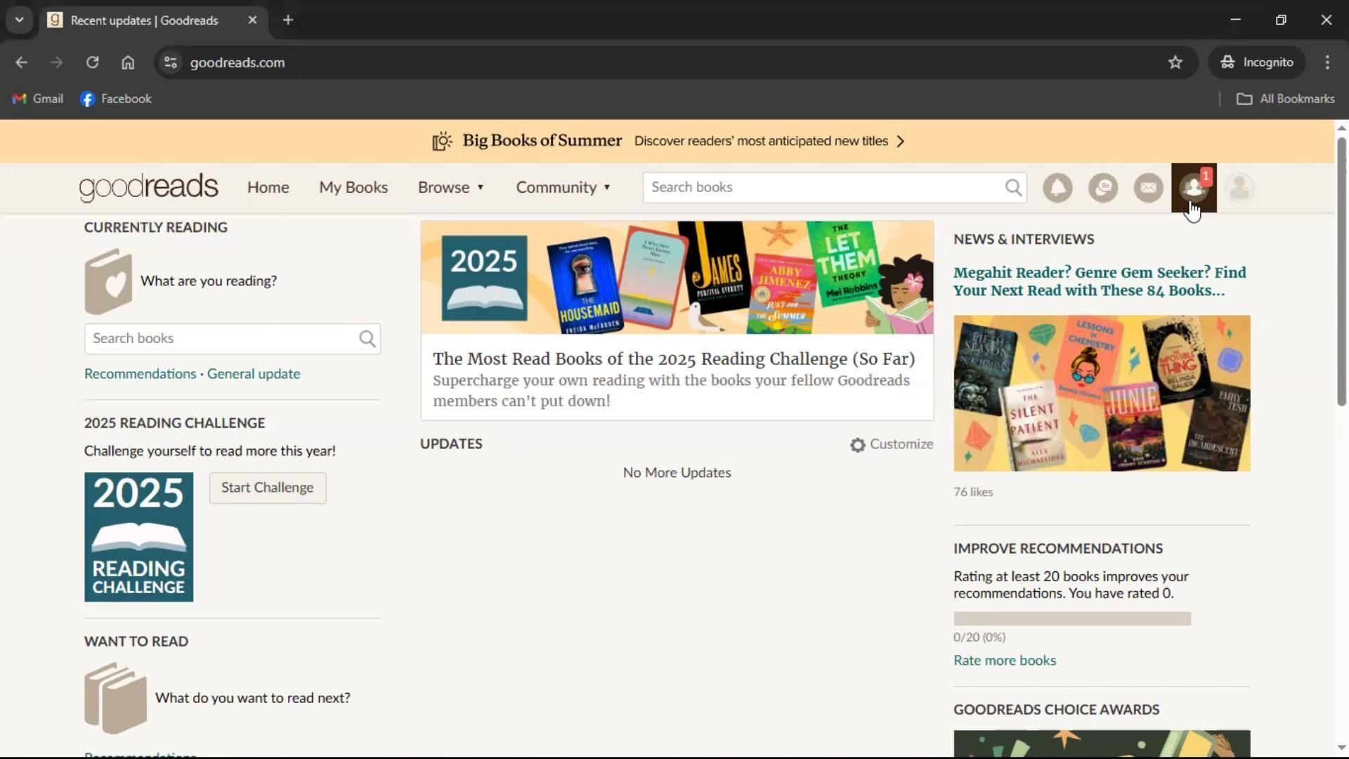Viewport: 1349px width, 759px height.
Task: Click the Customize gear icon
Action: 857,445
